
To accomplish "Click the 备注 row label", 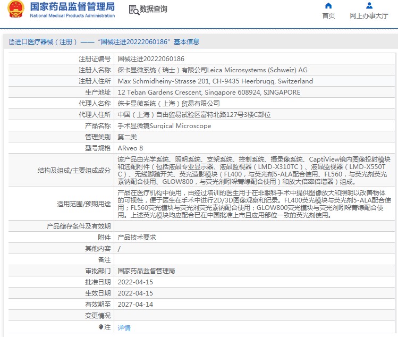I will click(104, 260).
